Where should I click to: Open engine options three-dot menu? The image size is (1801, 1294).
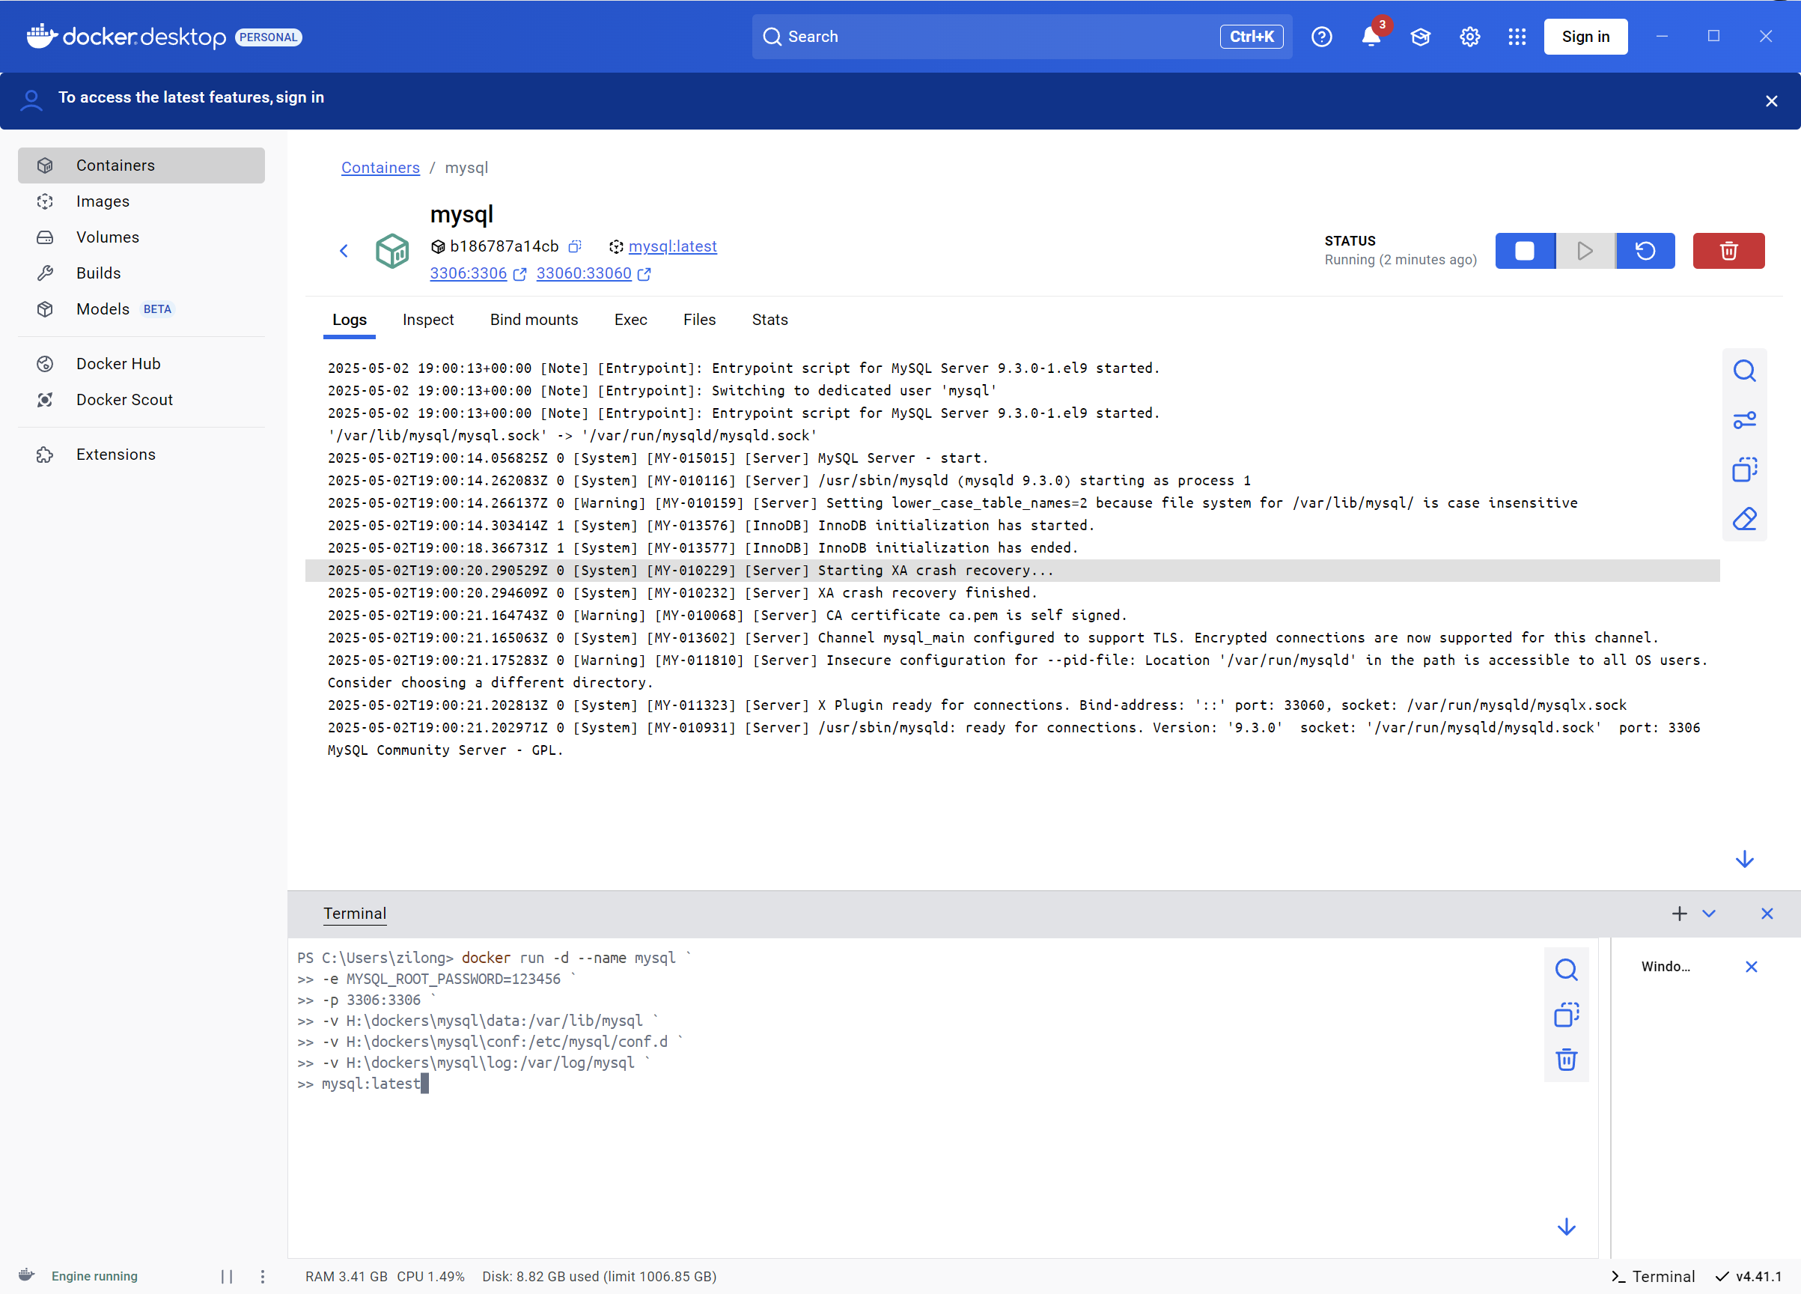[x=263, y=1276]
